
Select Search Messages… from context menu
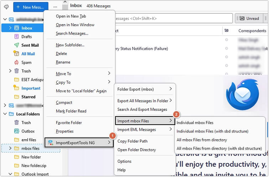coord(79,33)
